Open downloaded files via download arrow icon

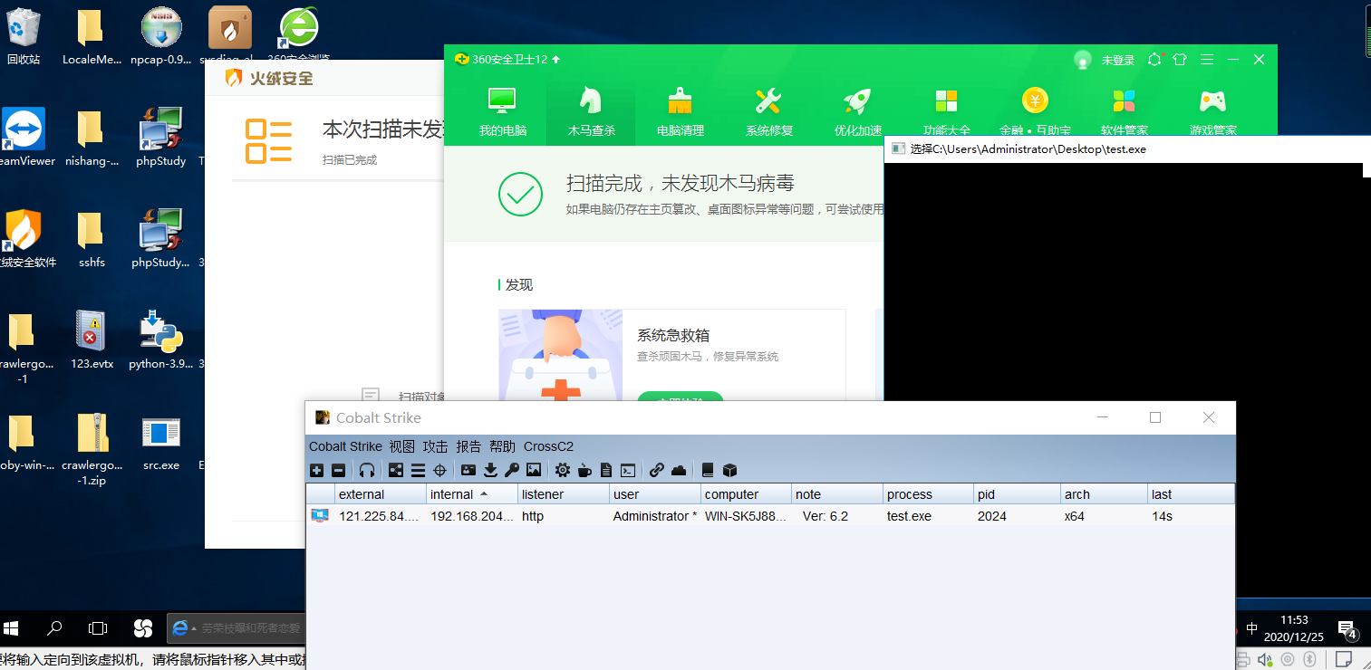pyautogui.click(x=490, y=470)
